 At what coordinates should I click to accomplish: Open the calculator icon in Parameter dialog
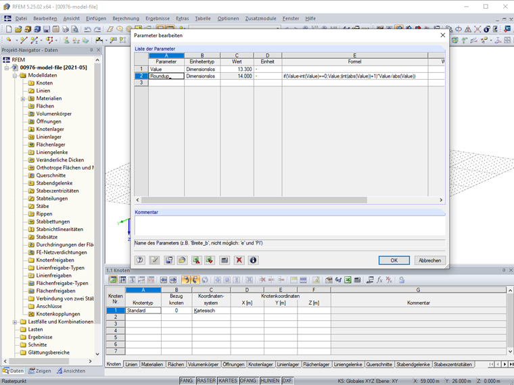[225, 260]
